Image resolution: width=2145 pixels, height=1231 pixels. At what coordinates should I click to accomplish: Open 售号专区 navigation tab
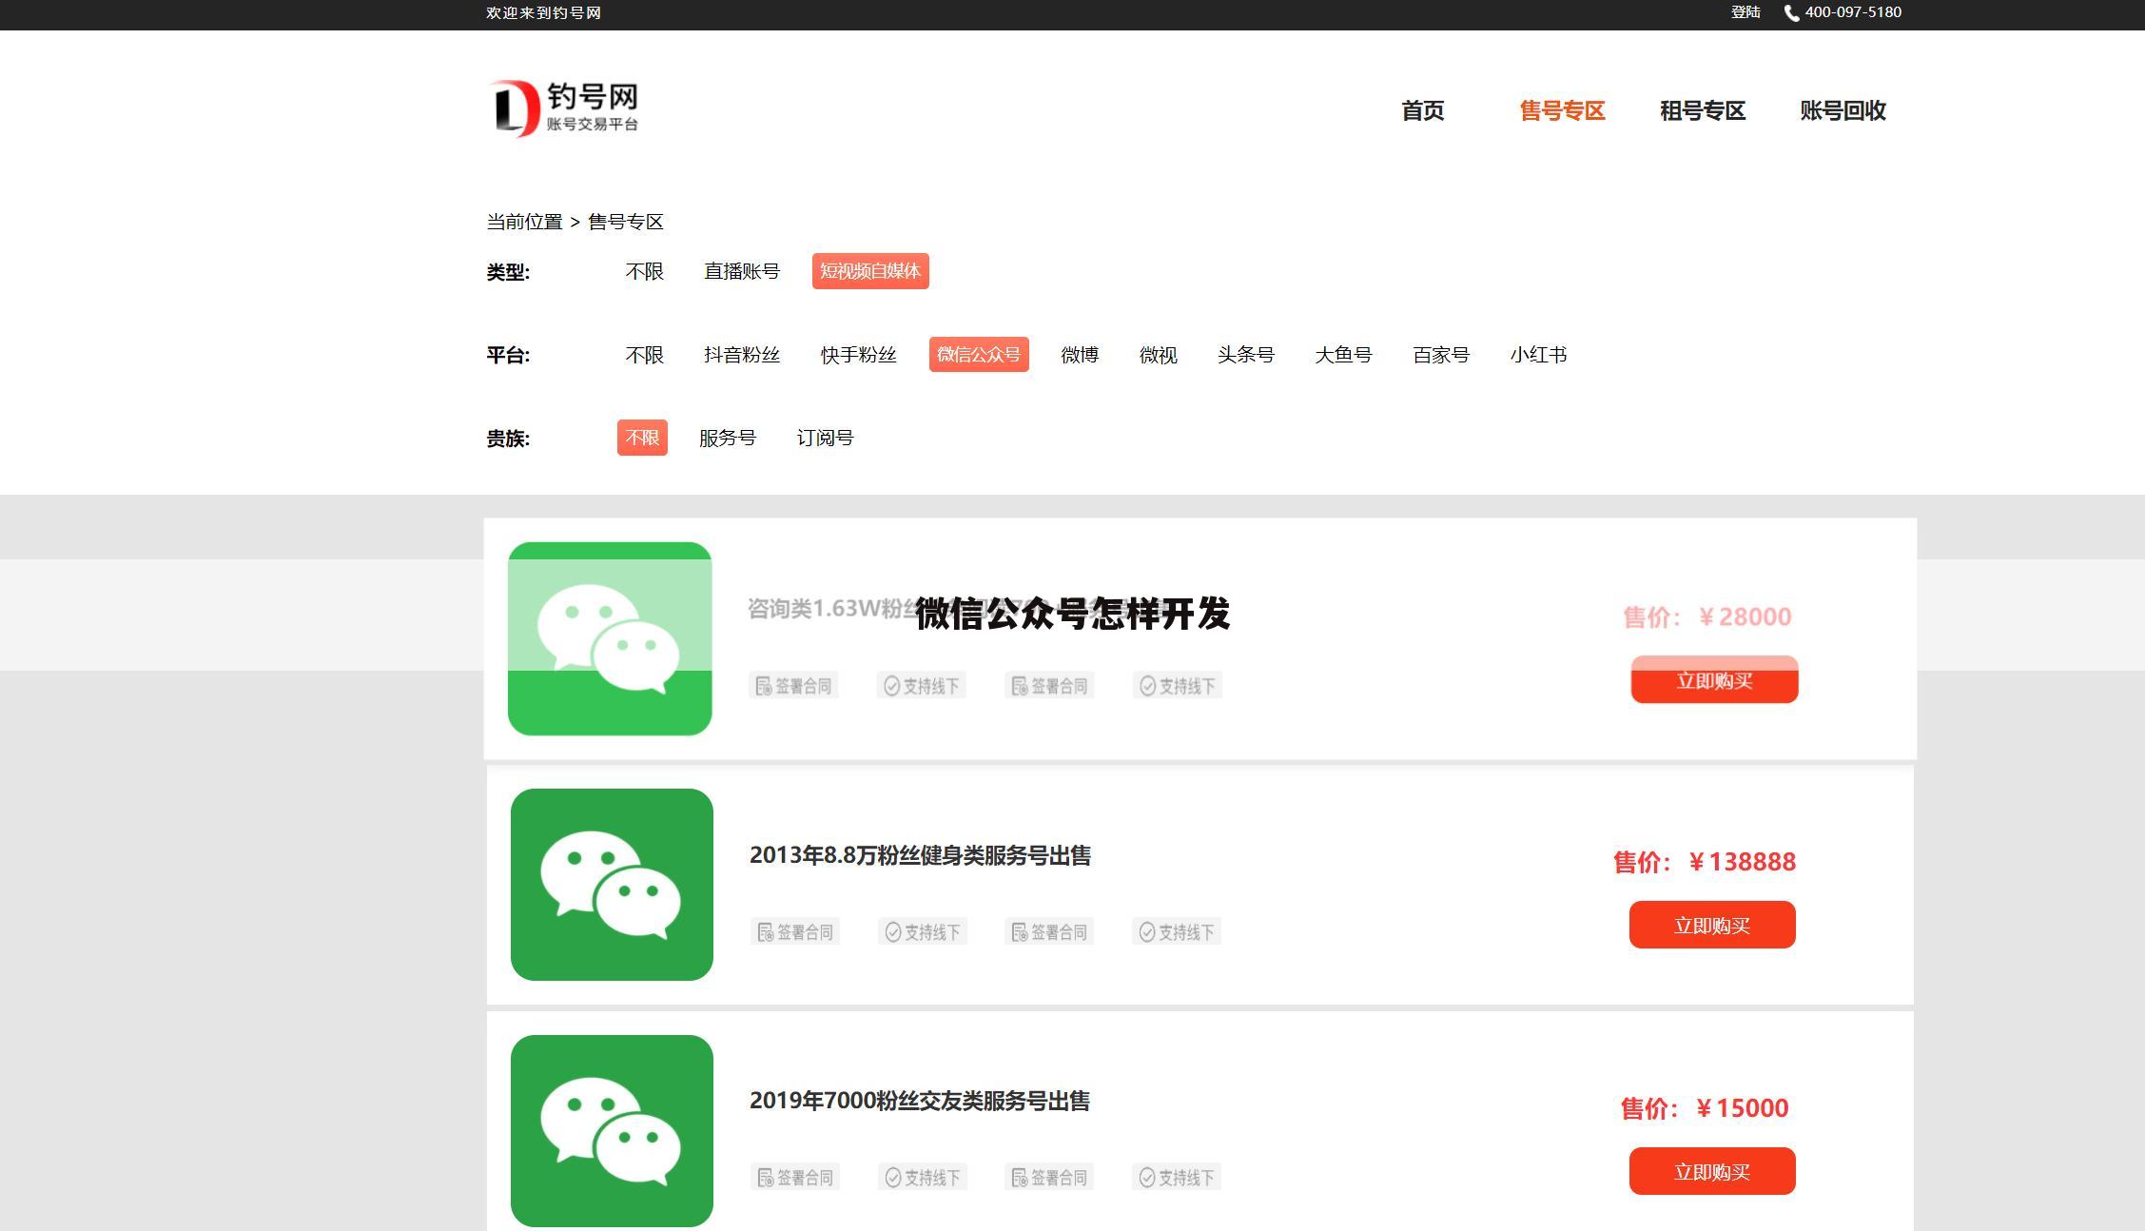(1562, 110)
